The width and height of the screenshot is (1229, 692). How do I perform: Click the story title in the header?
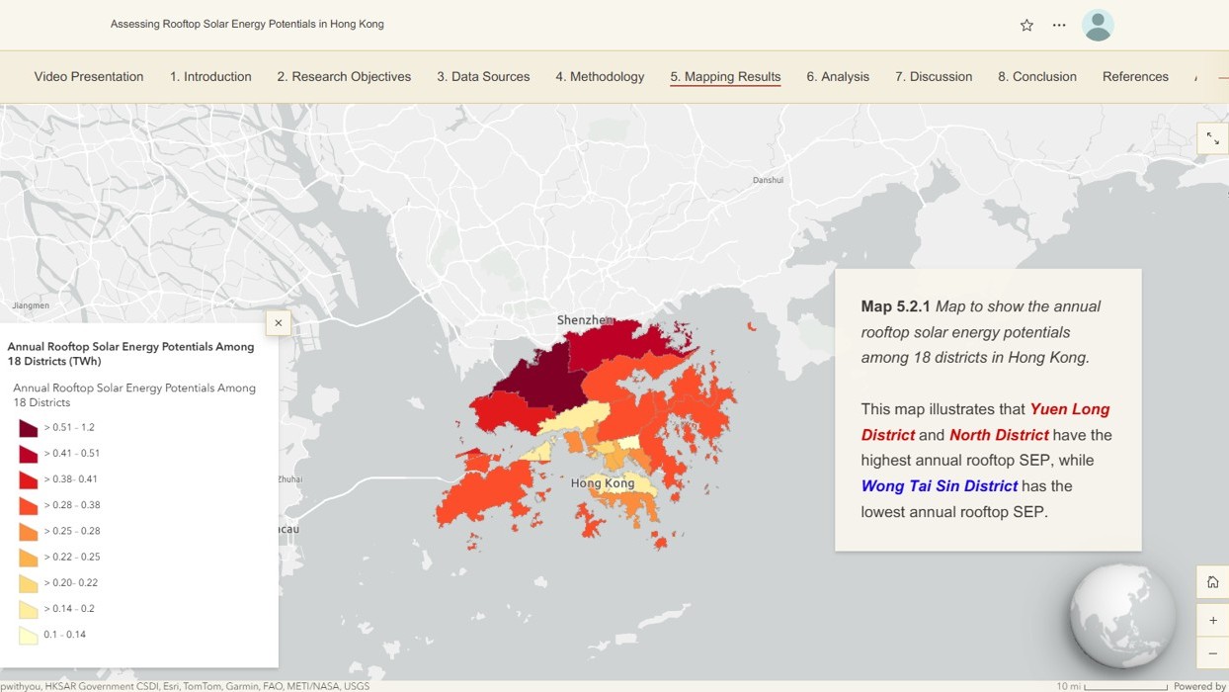[x=247, y=24]
